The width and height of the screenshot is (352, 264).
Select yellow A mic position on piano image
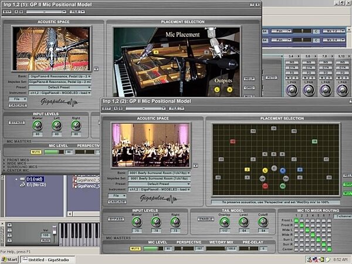tap(156, 52)
